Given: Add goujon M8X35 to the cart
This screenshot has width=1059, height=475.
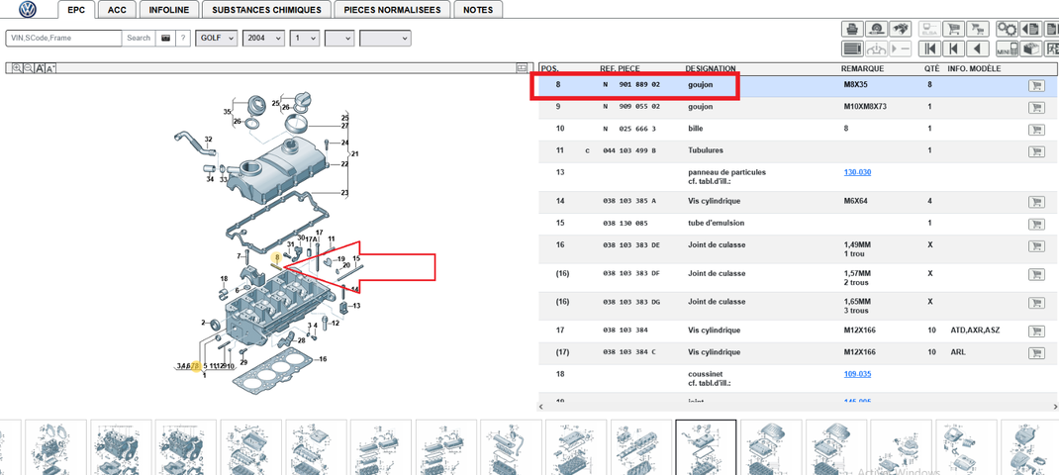Looking at the screenshot, I should pyautogui.click(x=1034, y=85).
